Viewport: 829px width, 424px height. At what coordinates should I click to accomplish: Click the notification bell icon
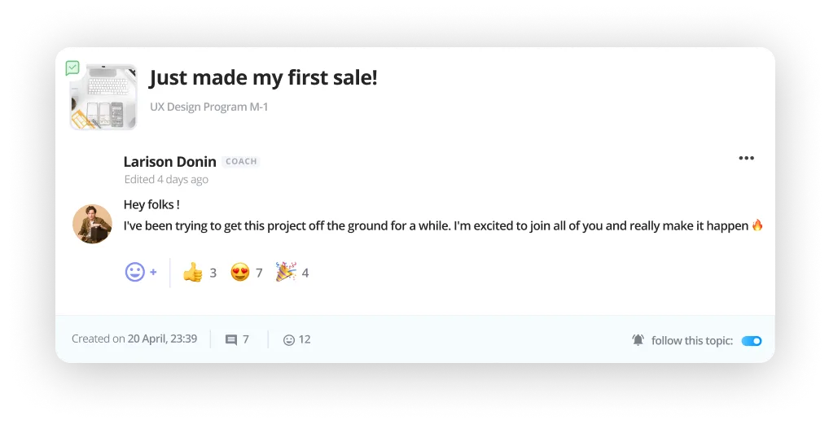tap(638, 340)
